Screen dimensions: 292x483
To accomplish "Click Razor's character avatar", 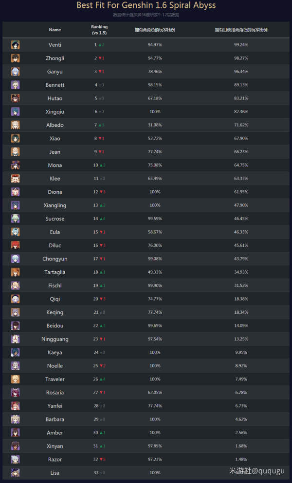I will pos(16,459).
